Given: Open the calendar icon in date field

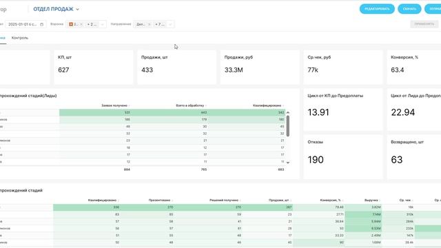Looking at the screenshot, I should (x=41, y=25).
